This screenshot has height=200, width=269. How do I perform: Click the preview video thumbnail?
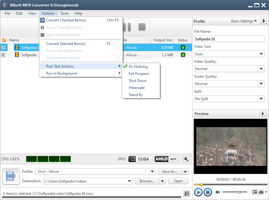[x=230, y=146]
